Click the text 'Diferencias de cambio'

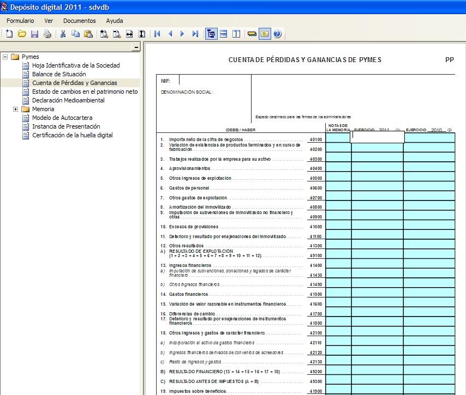(x=192, y=314)
